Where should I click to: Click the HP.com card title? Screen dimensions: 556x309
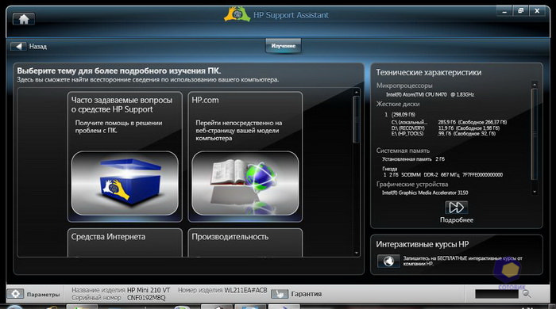point(205,100)
